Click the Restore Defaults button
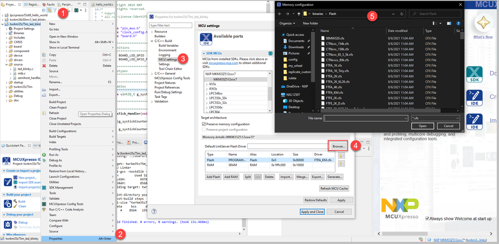Viewport: 499px width, 244px height. click(x=315, y=200)
